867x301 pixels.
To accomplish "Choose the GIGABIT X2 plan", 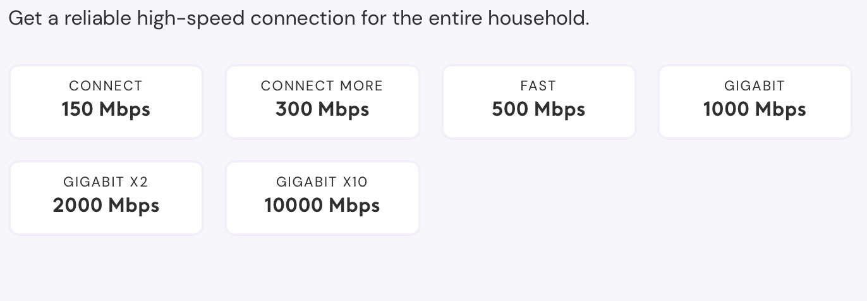I will point(106,198).
